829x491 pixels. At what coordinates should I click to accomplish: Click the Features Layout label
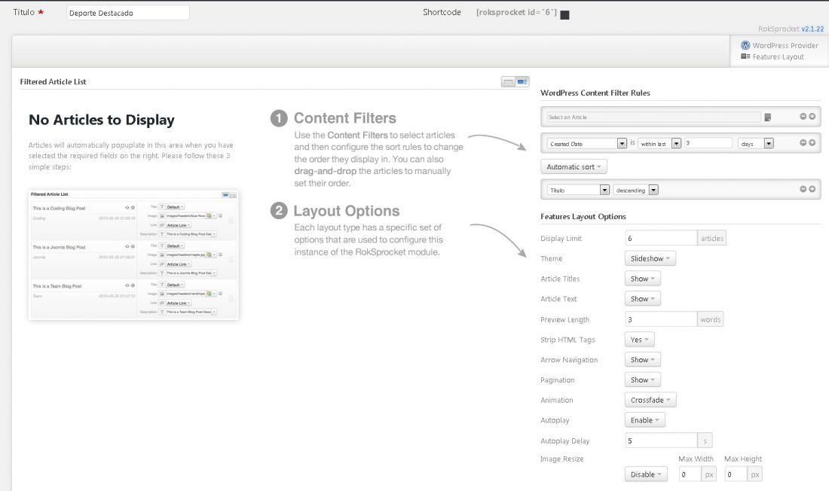[778, 56]
